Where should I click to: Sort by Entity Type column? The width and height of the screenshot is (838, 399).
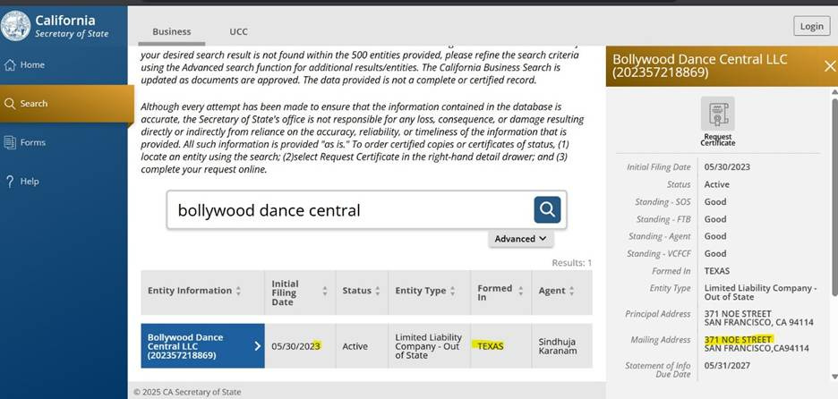coord(452,291)
